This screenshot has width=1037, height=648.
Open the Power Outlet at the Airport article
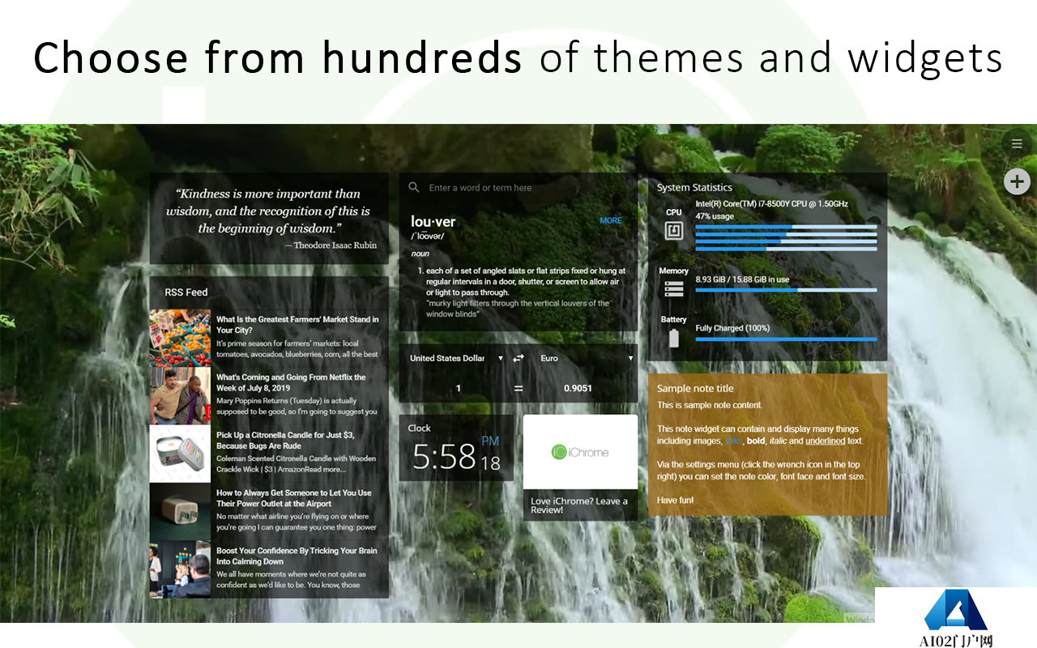coord(294,497)
